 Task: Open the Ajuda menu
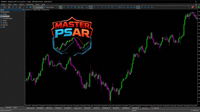point(43,4)
